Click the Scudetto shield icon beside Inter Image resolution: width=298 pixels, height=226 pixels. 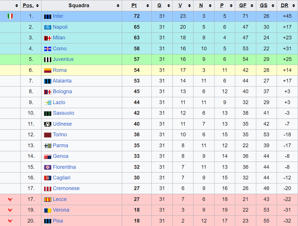click(10, 16)
